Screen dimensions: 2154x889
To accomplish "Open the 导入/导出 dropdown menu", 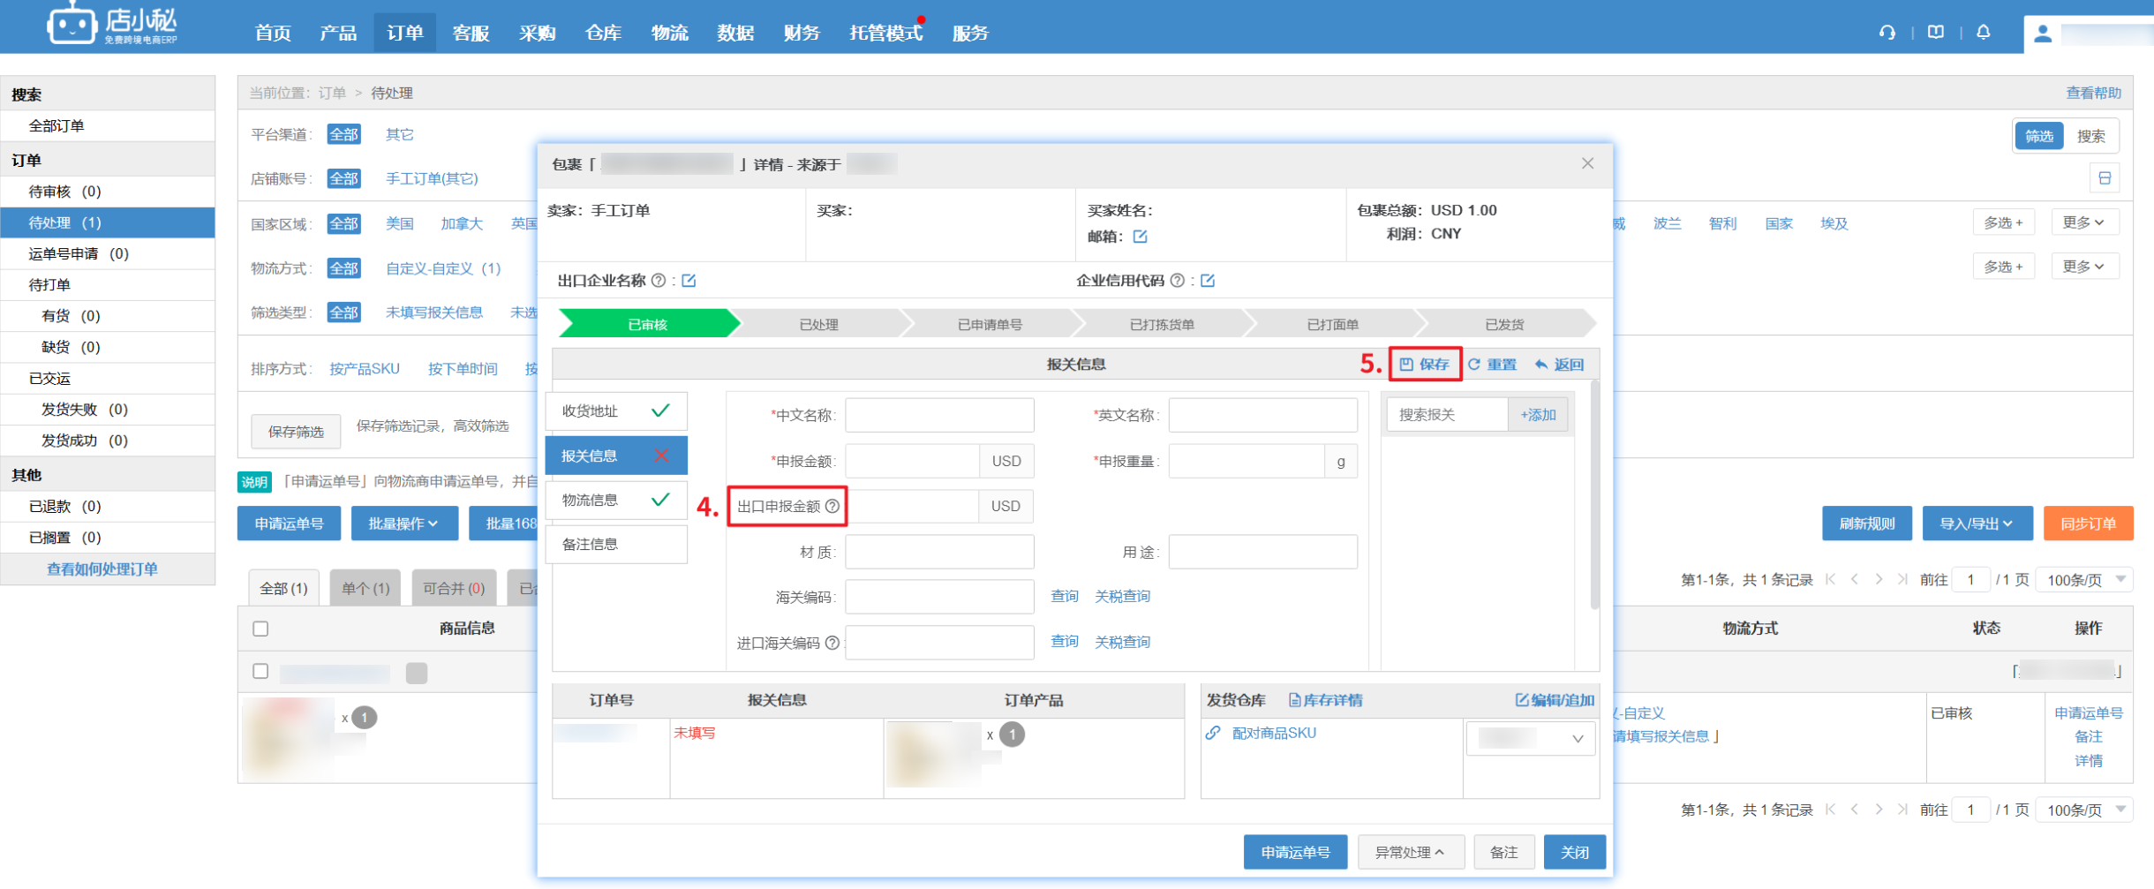I will [1977, 524].
